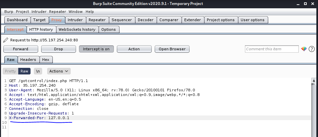318x137 pixels.
Task: Select the Intercept sub-tab
Action: [15, 29]
